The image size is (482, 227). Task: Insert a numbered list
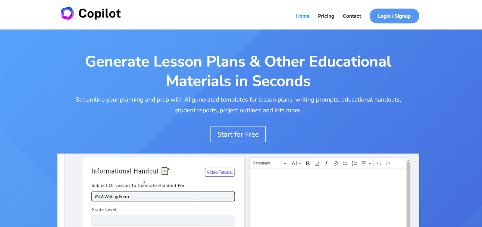click(354, 163)
